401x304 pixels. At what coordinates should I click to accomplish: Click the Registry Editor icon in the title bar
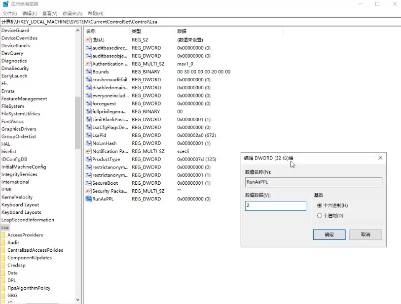click(5, 4)
